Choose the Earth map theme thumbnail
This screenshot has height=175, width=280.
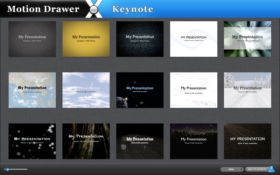pyautogui.click(x=32, y=90)
